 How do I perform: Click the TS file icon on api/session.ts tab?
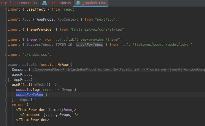tap(44, 3)
